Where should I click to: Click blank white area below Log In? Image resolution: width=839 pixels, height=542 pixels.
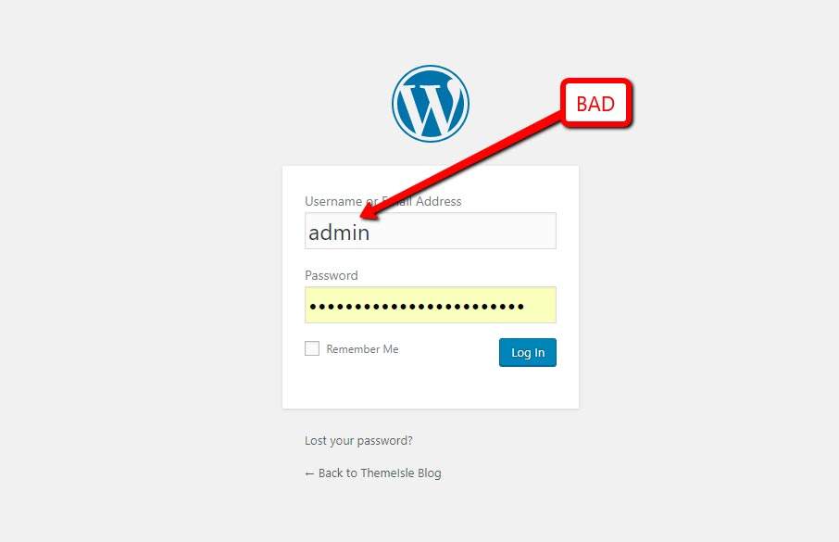coord(431,388)
